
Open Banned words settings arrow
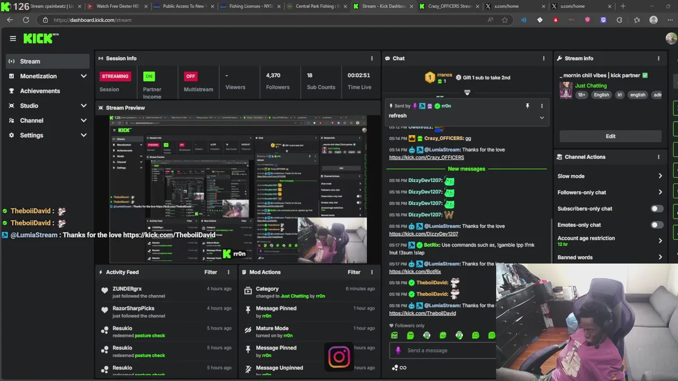(660, 257)
